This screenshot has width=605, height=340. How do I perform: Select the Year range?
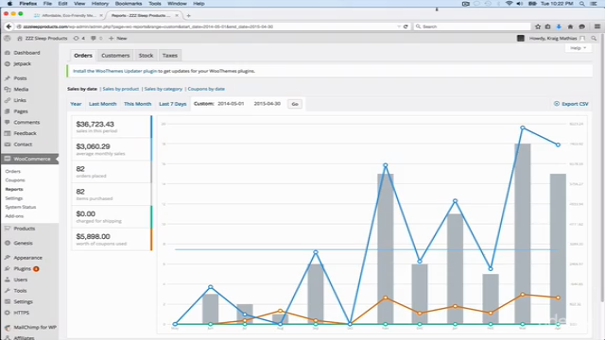pyautogui.click(x=76, y=104)
